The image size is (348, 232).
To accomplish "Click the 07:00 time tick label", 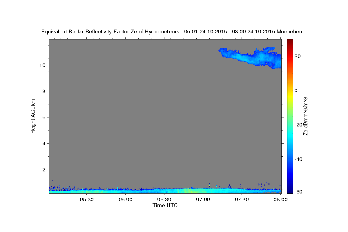I will 203,200.
